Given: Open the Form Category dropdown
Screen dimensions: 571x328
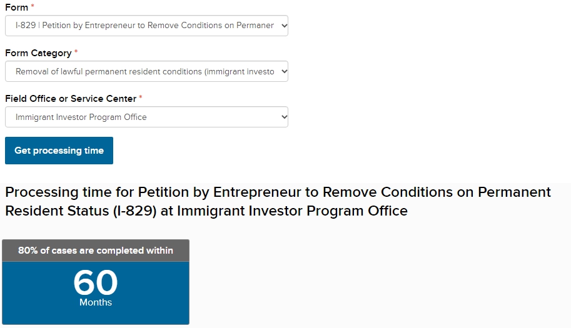Looking at the screenshot, I should [x=146, y=71].
